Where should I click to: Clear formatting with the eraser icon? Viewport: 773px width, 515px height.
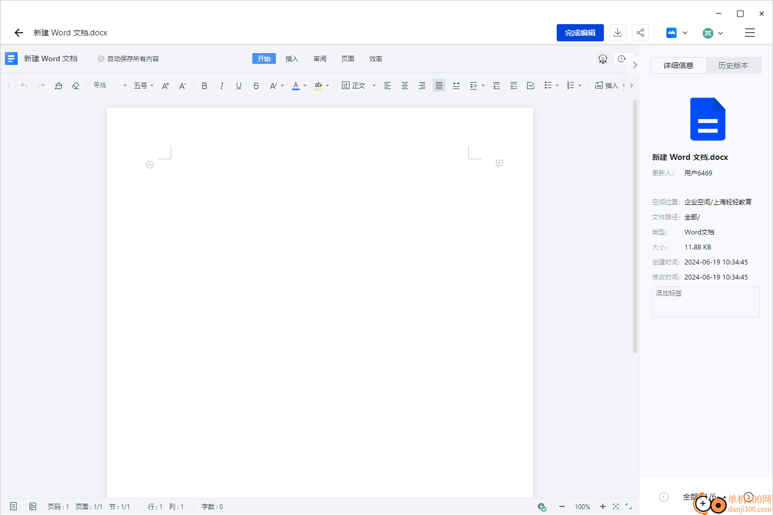coord(76,86)
